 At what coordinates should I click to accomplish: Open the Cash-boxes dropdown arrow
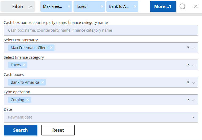[193, 83]
